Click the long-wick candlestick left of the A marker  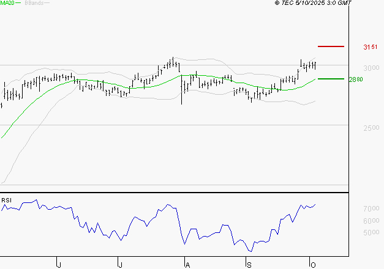tap(182, 92)
